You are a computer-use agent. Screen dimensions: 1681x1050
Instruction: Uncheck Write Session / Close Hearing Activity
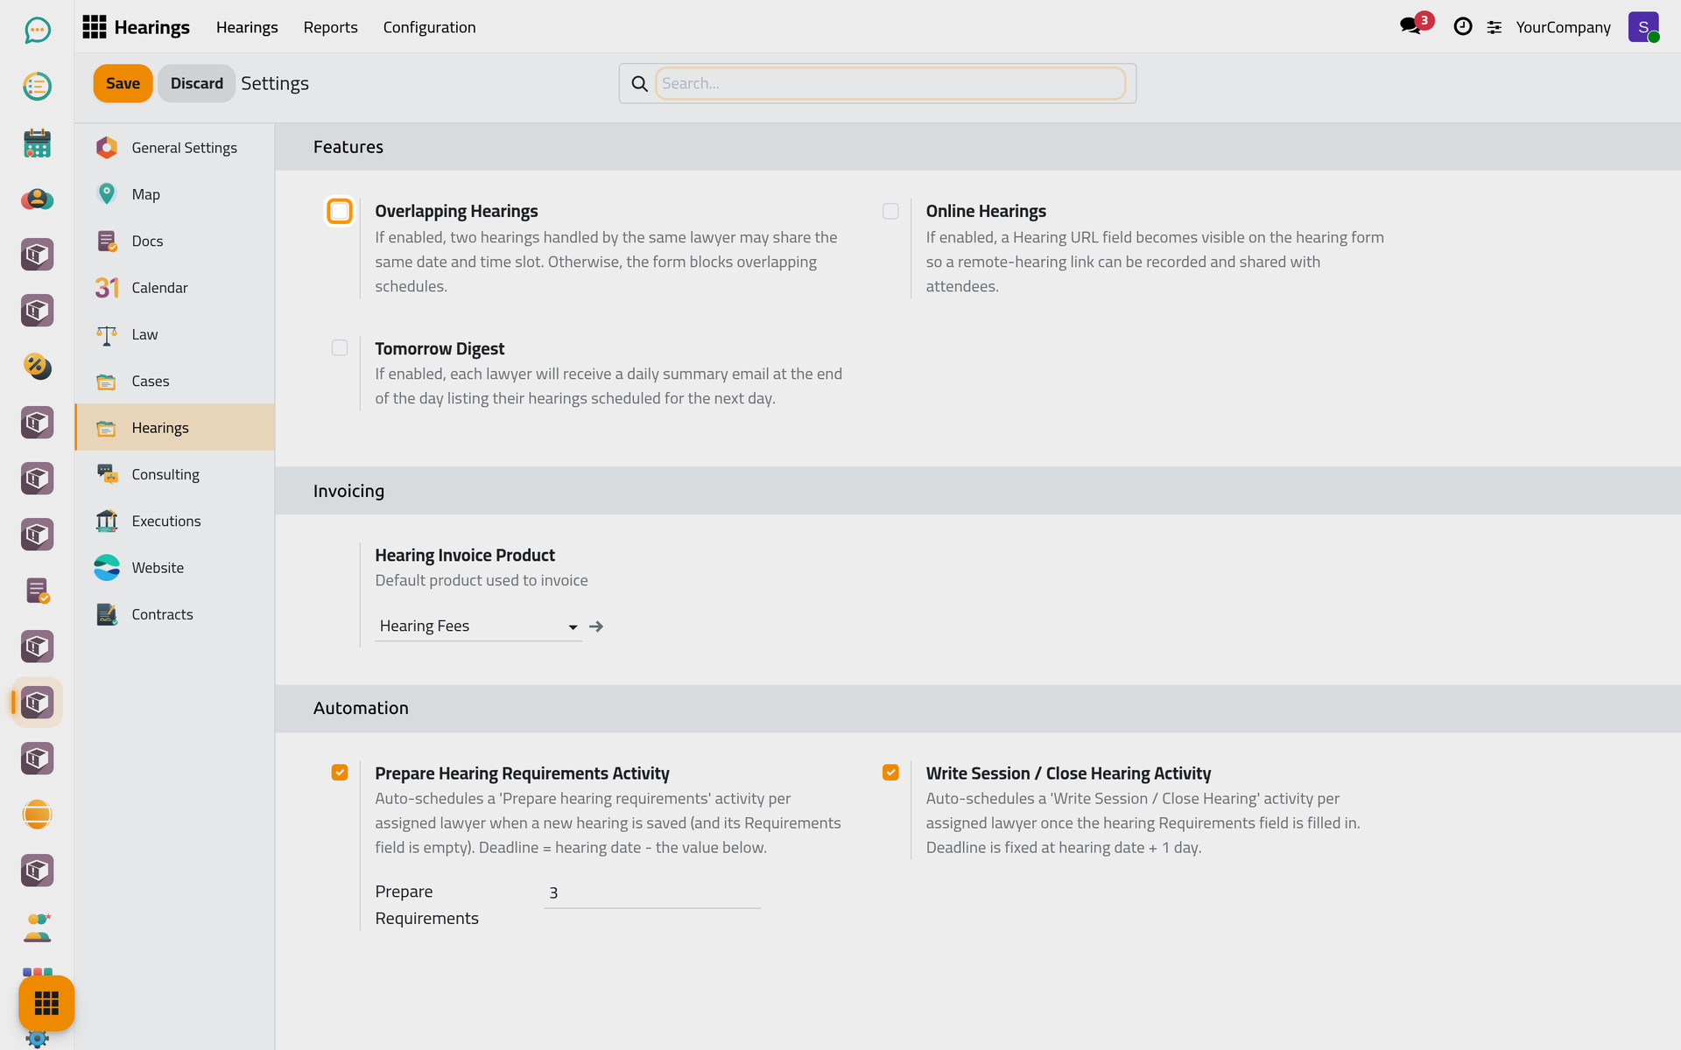890,773
